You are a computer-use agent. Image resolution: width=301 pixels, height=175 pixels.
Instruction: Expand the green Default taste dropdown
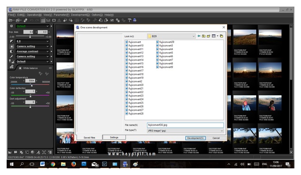click(32, 26)
